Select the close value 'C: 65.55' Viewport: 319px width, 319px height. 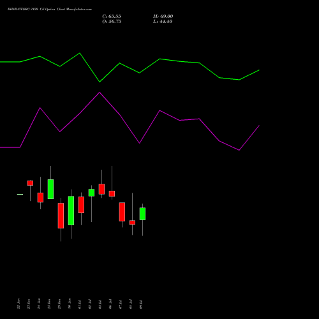pyautogui.click(x=112, y=17)
